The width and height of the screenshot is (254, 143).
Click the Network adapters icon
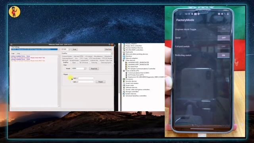click(x=124, y=58)
